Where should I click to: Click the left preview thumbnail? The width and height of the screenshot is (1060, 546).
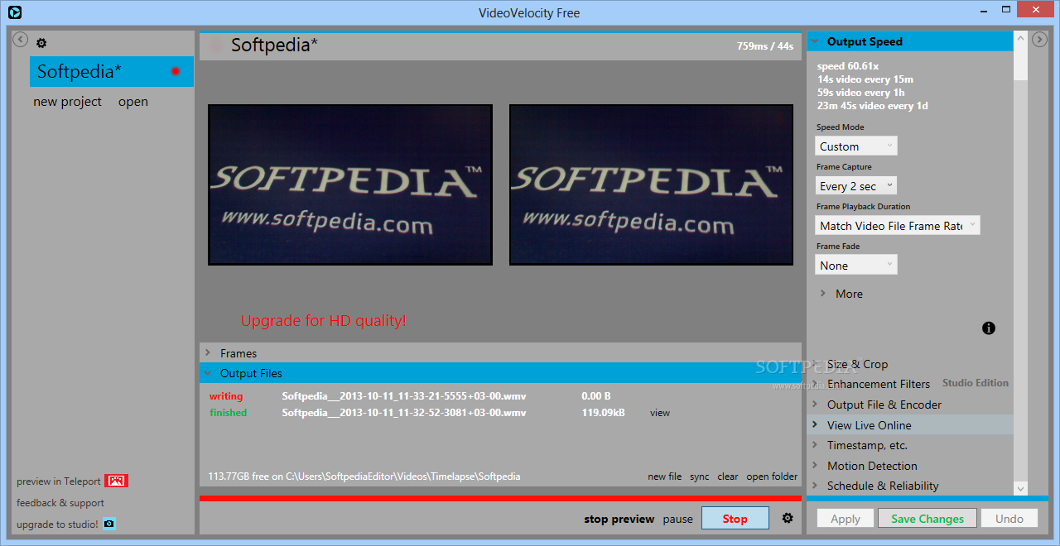tap(350, 184)
